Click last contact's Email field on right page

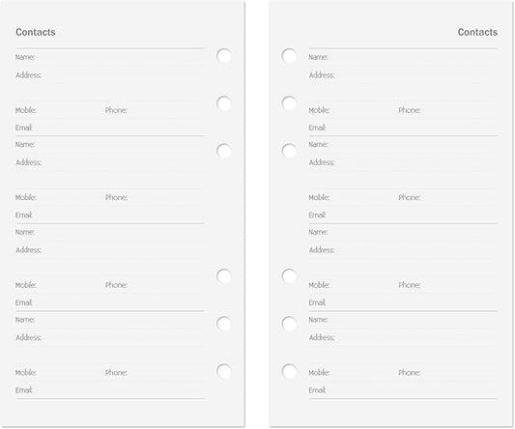(x=403, y=390)
